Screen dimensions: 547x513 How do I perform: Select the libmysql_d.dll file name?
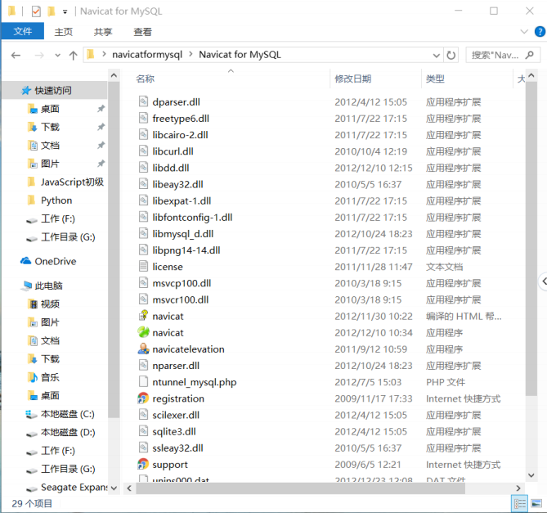183,234
